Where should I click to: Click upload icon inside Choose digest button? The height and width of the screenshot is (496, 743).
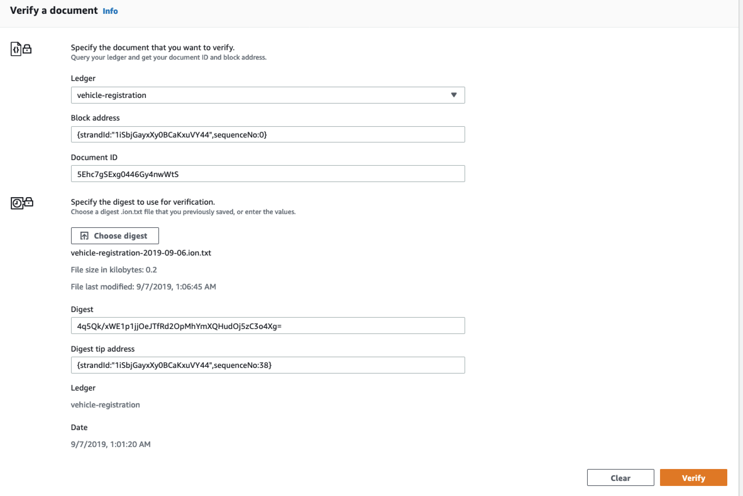84,236
